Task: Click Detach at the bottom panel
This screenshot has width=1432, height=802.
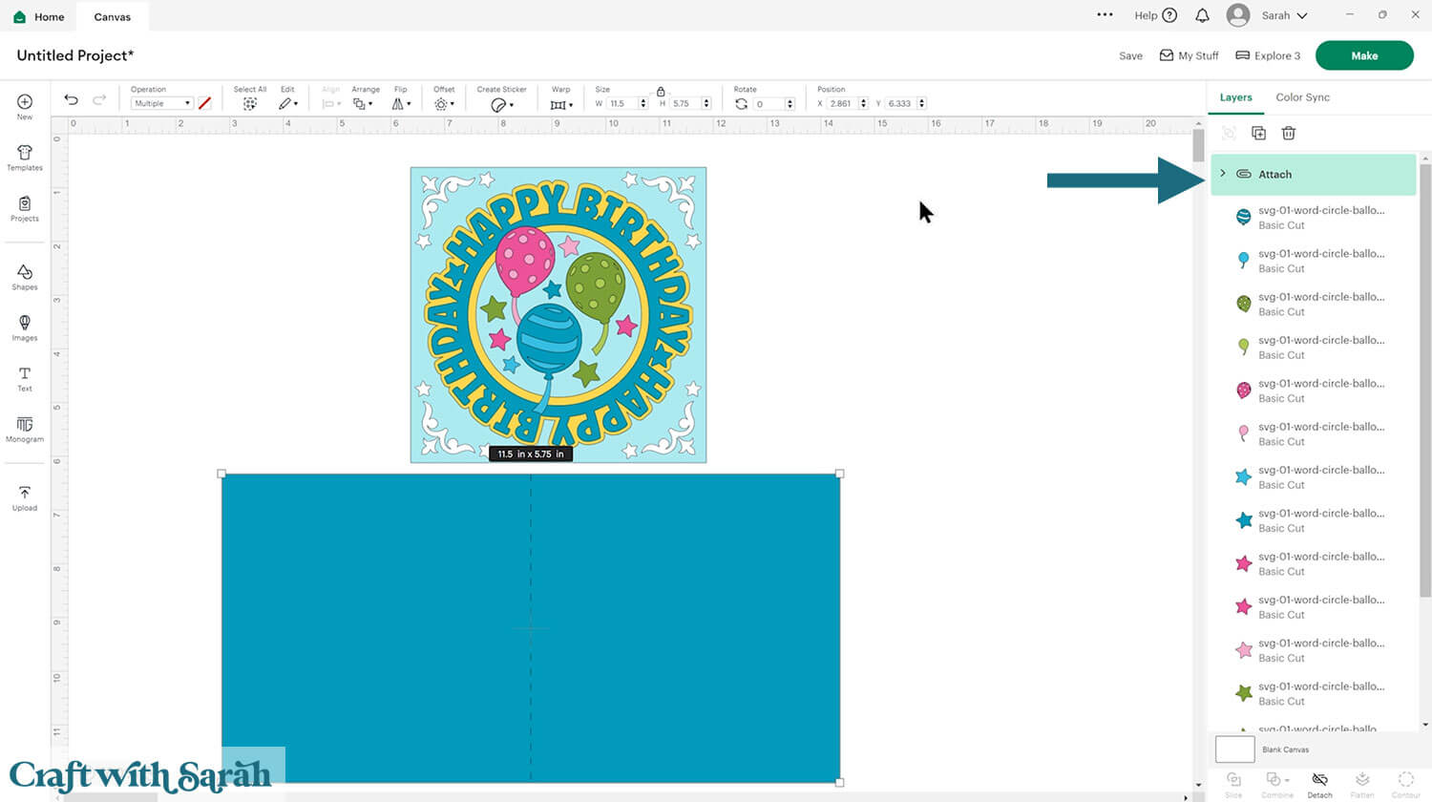Action: tap(1319, 784)
